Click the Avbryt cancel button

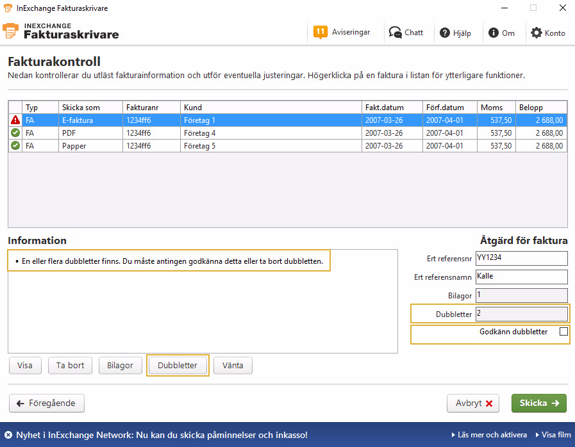(x=473, y=403)
